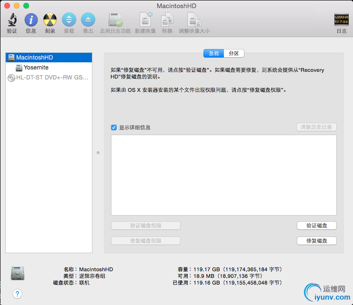This screenshot has width=353, height=305.
Task: Click the 转换 convert toolbar icon
Action: 167,20
